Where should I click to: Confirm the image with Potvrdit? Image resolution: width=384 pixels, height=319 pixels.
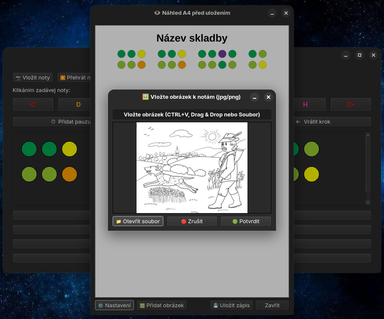pos(246,221)
